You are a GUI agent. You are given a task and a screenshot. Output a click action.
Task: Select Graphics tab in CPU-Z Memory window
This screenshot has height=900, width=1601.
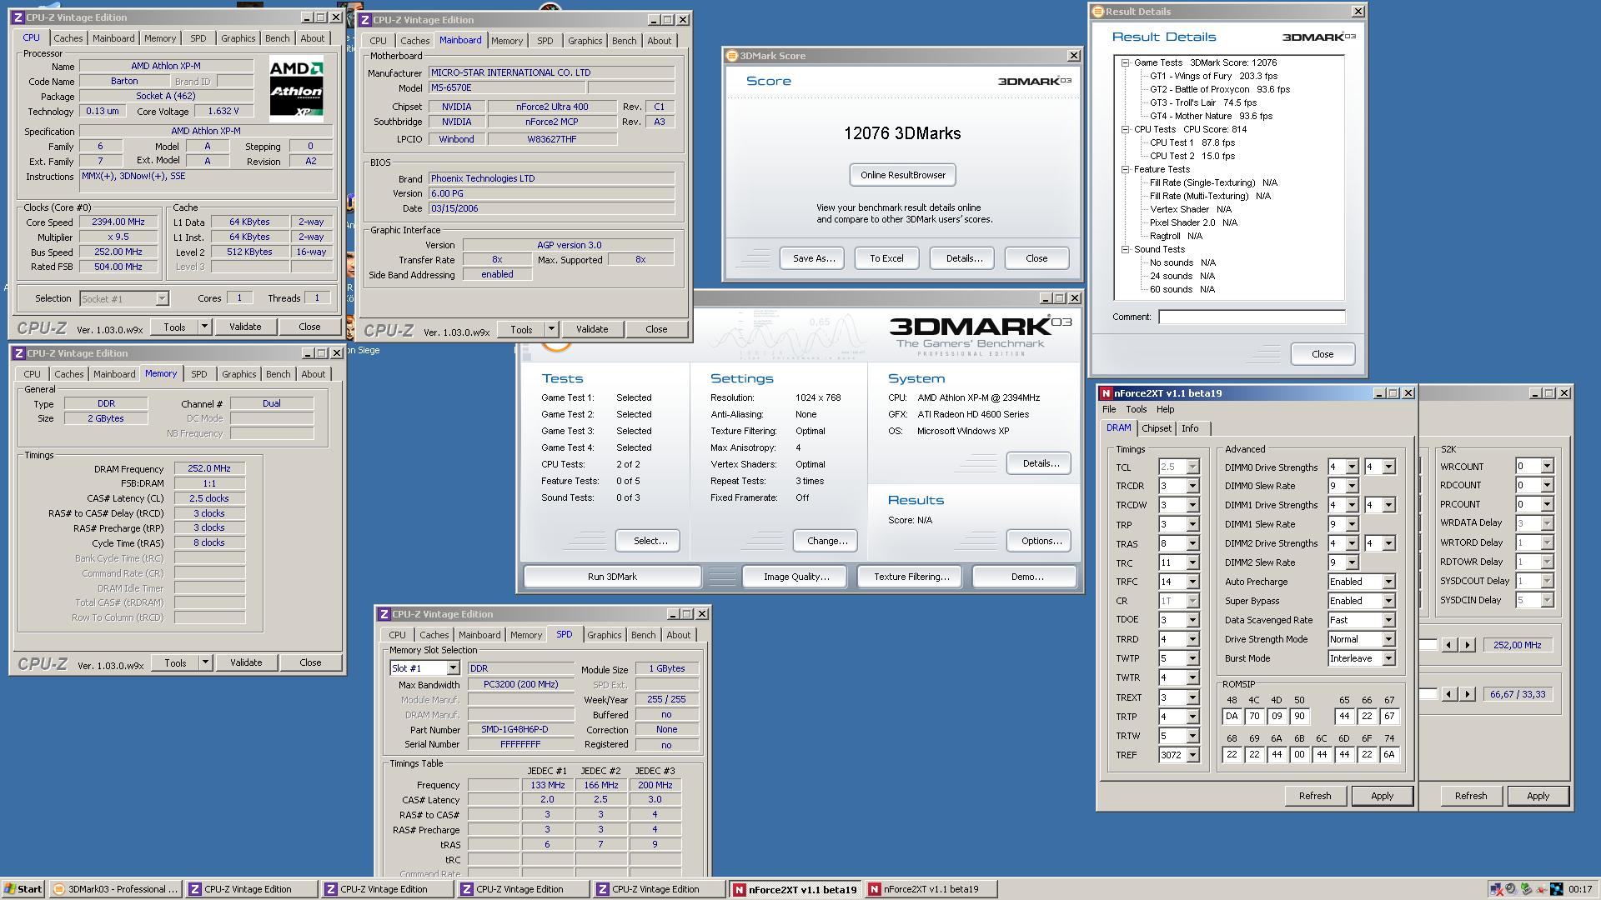(x=239, y=374)
